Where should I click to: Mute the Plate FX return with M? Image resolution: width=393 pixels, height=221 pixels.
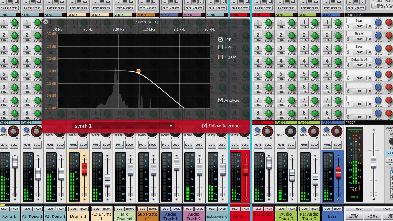coord(370,26)
